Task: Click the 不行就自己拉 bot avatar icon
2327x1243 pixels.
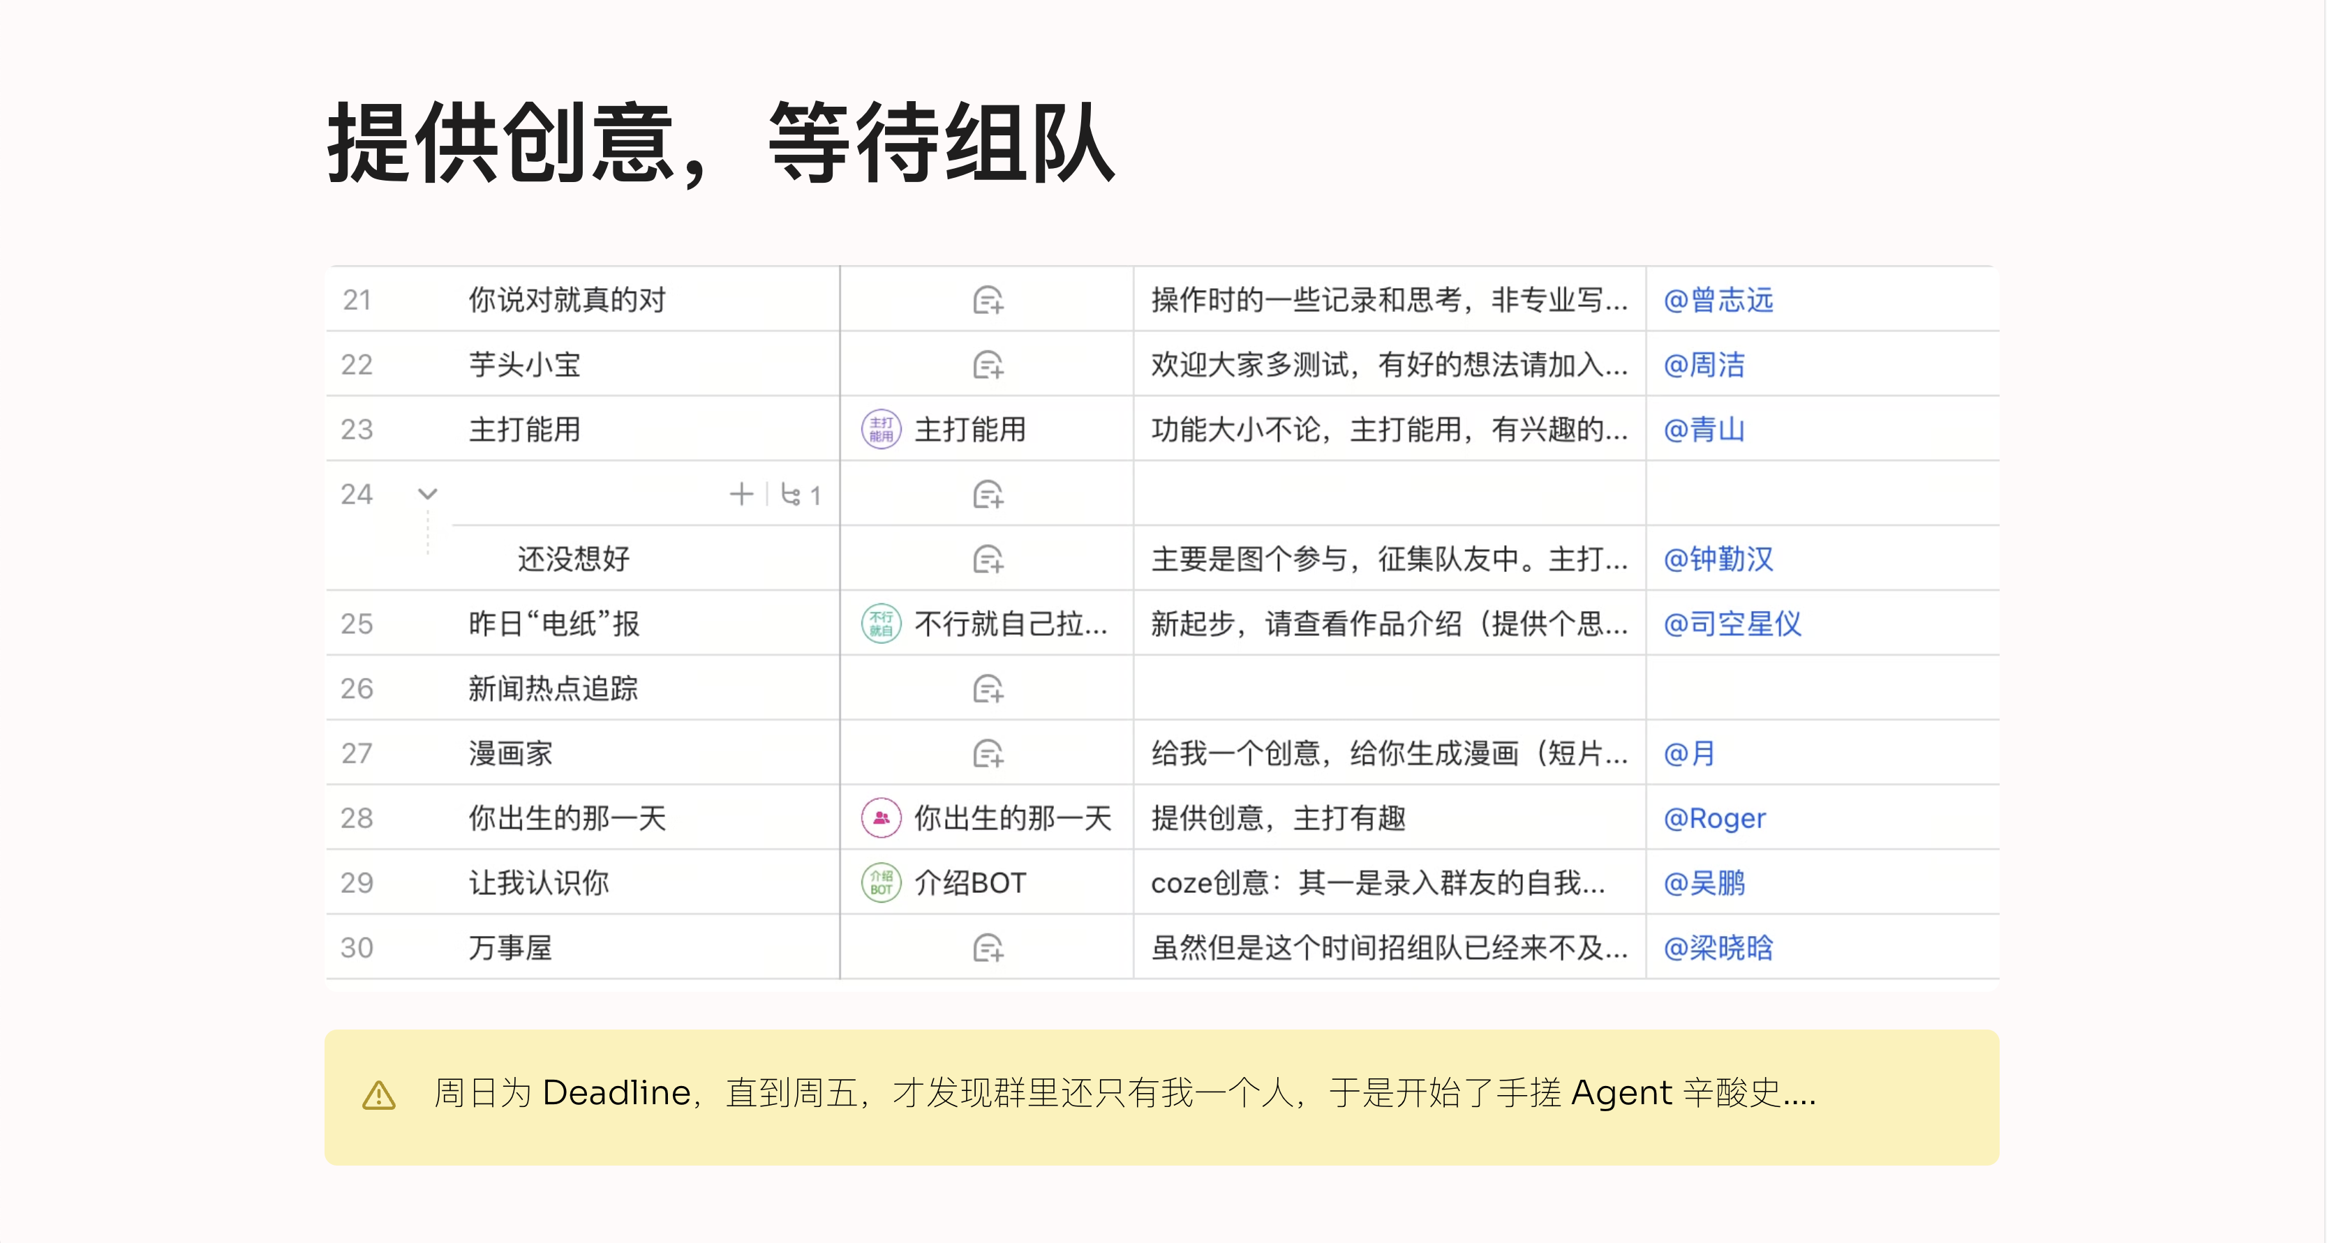Action: (x=881, y=624)
